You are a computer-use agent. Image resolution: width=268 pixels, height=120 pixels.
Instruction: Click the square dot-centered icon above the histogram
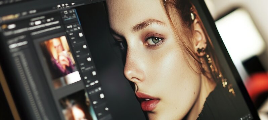(x=65, y=12)
